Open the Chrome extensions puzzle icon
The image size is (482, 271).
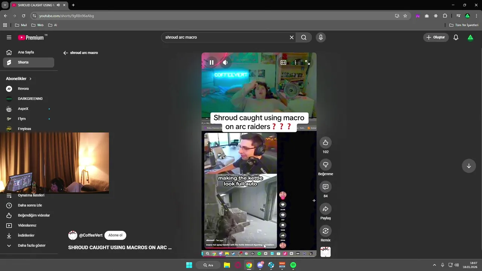click(445, 16)
